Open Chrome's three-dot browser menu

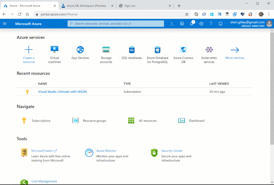point(269,14)
